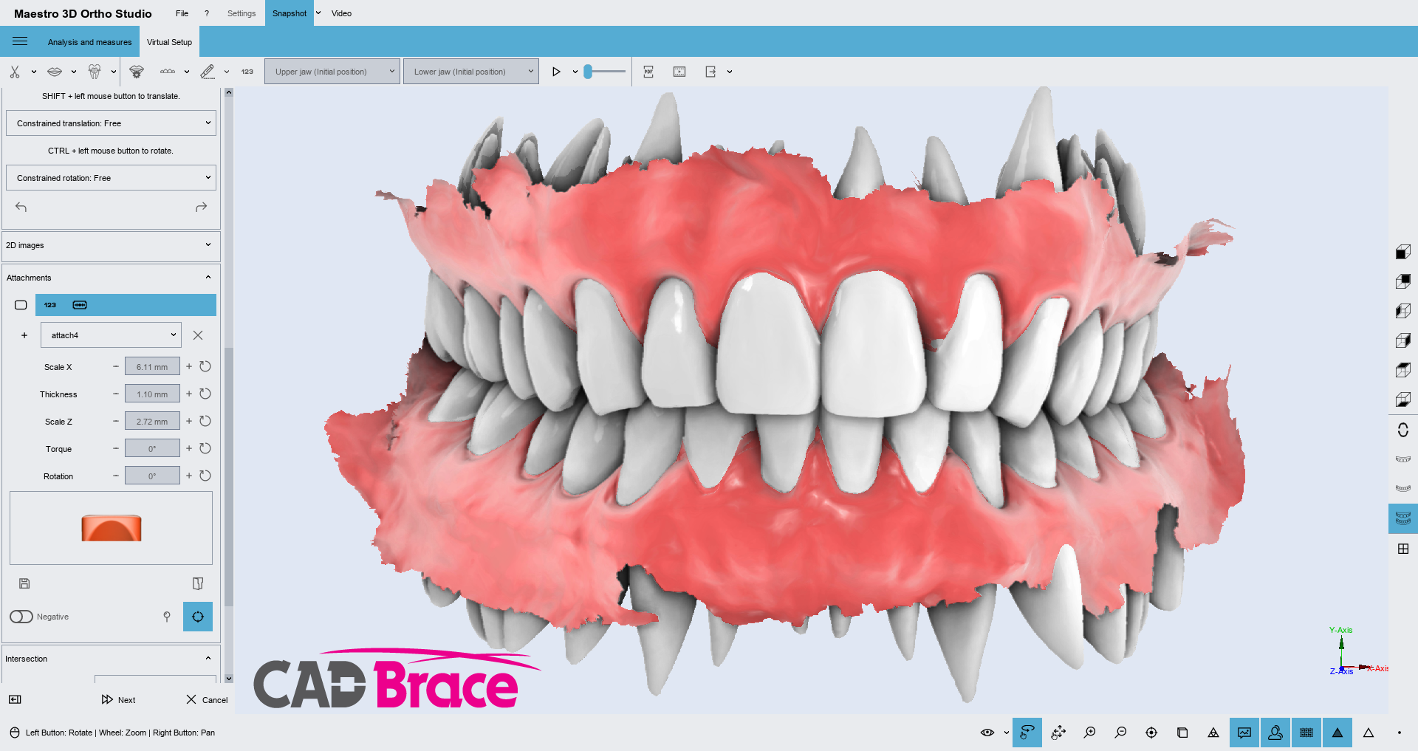Click the tooth segmentation tool icon

coord(95,72)
